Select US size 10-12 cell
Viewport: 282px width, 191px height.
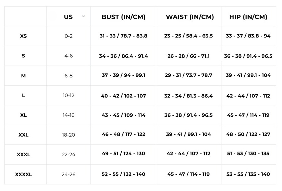(69, 95)
